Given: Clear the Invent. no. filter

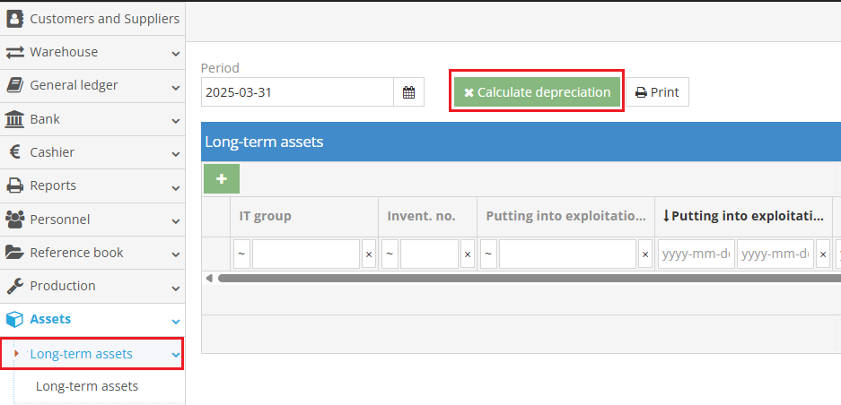Looking at the screenshot, I should pyautogui.click(x=467, y=254).
